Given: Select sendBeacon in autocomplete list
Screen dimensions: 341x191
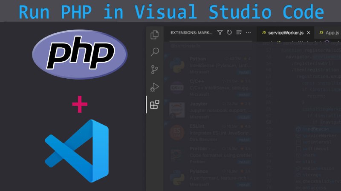Looking at the screenshot, I should pos(318,129).
